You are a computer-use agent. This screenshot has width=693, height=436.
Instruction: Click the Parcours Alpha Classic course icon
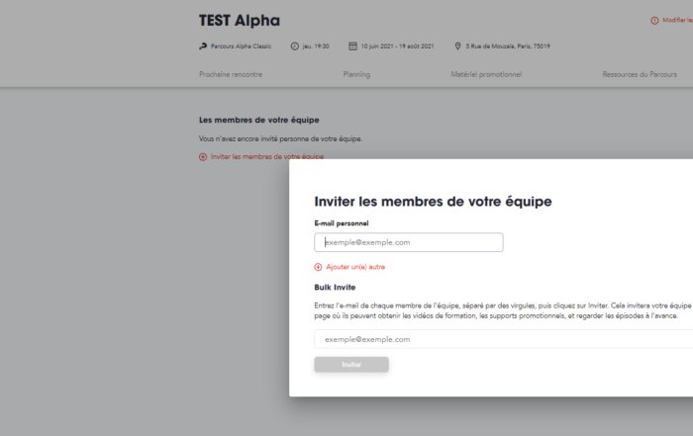(x=203, y=45)
